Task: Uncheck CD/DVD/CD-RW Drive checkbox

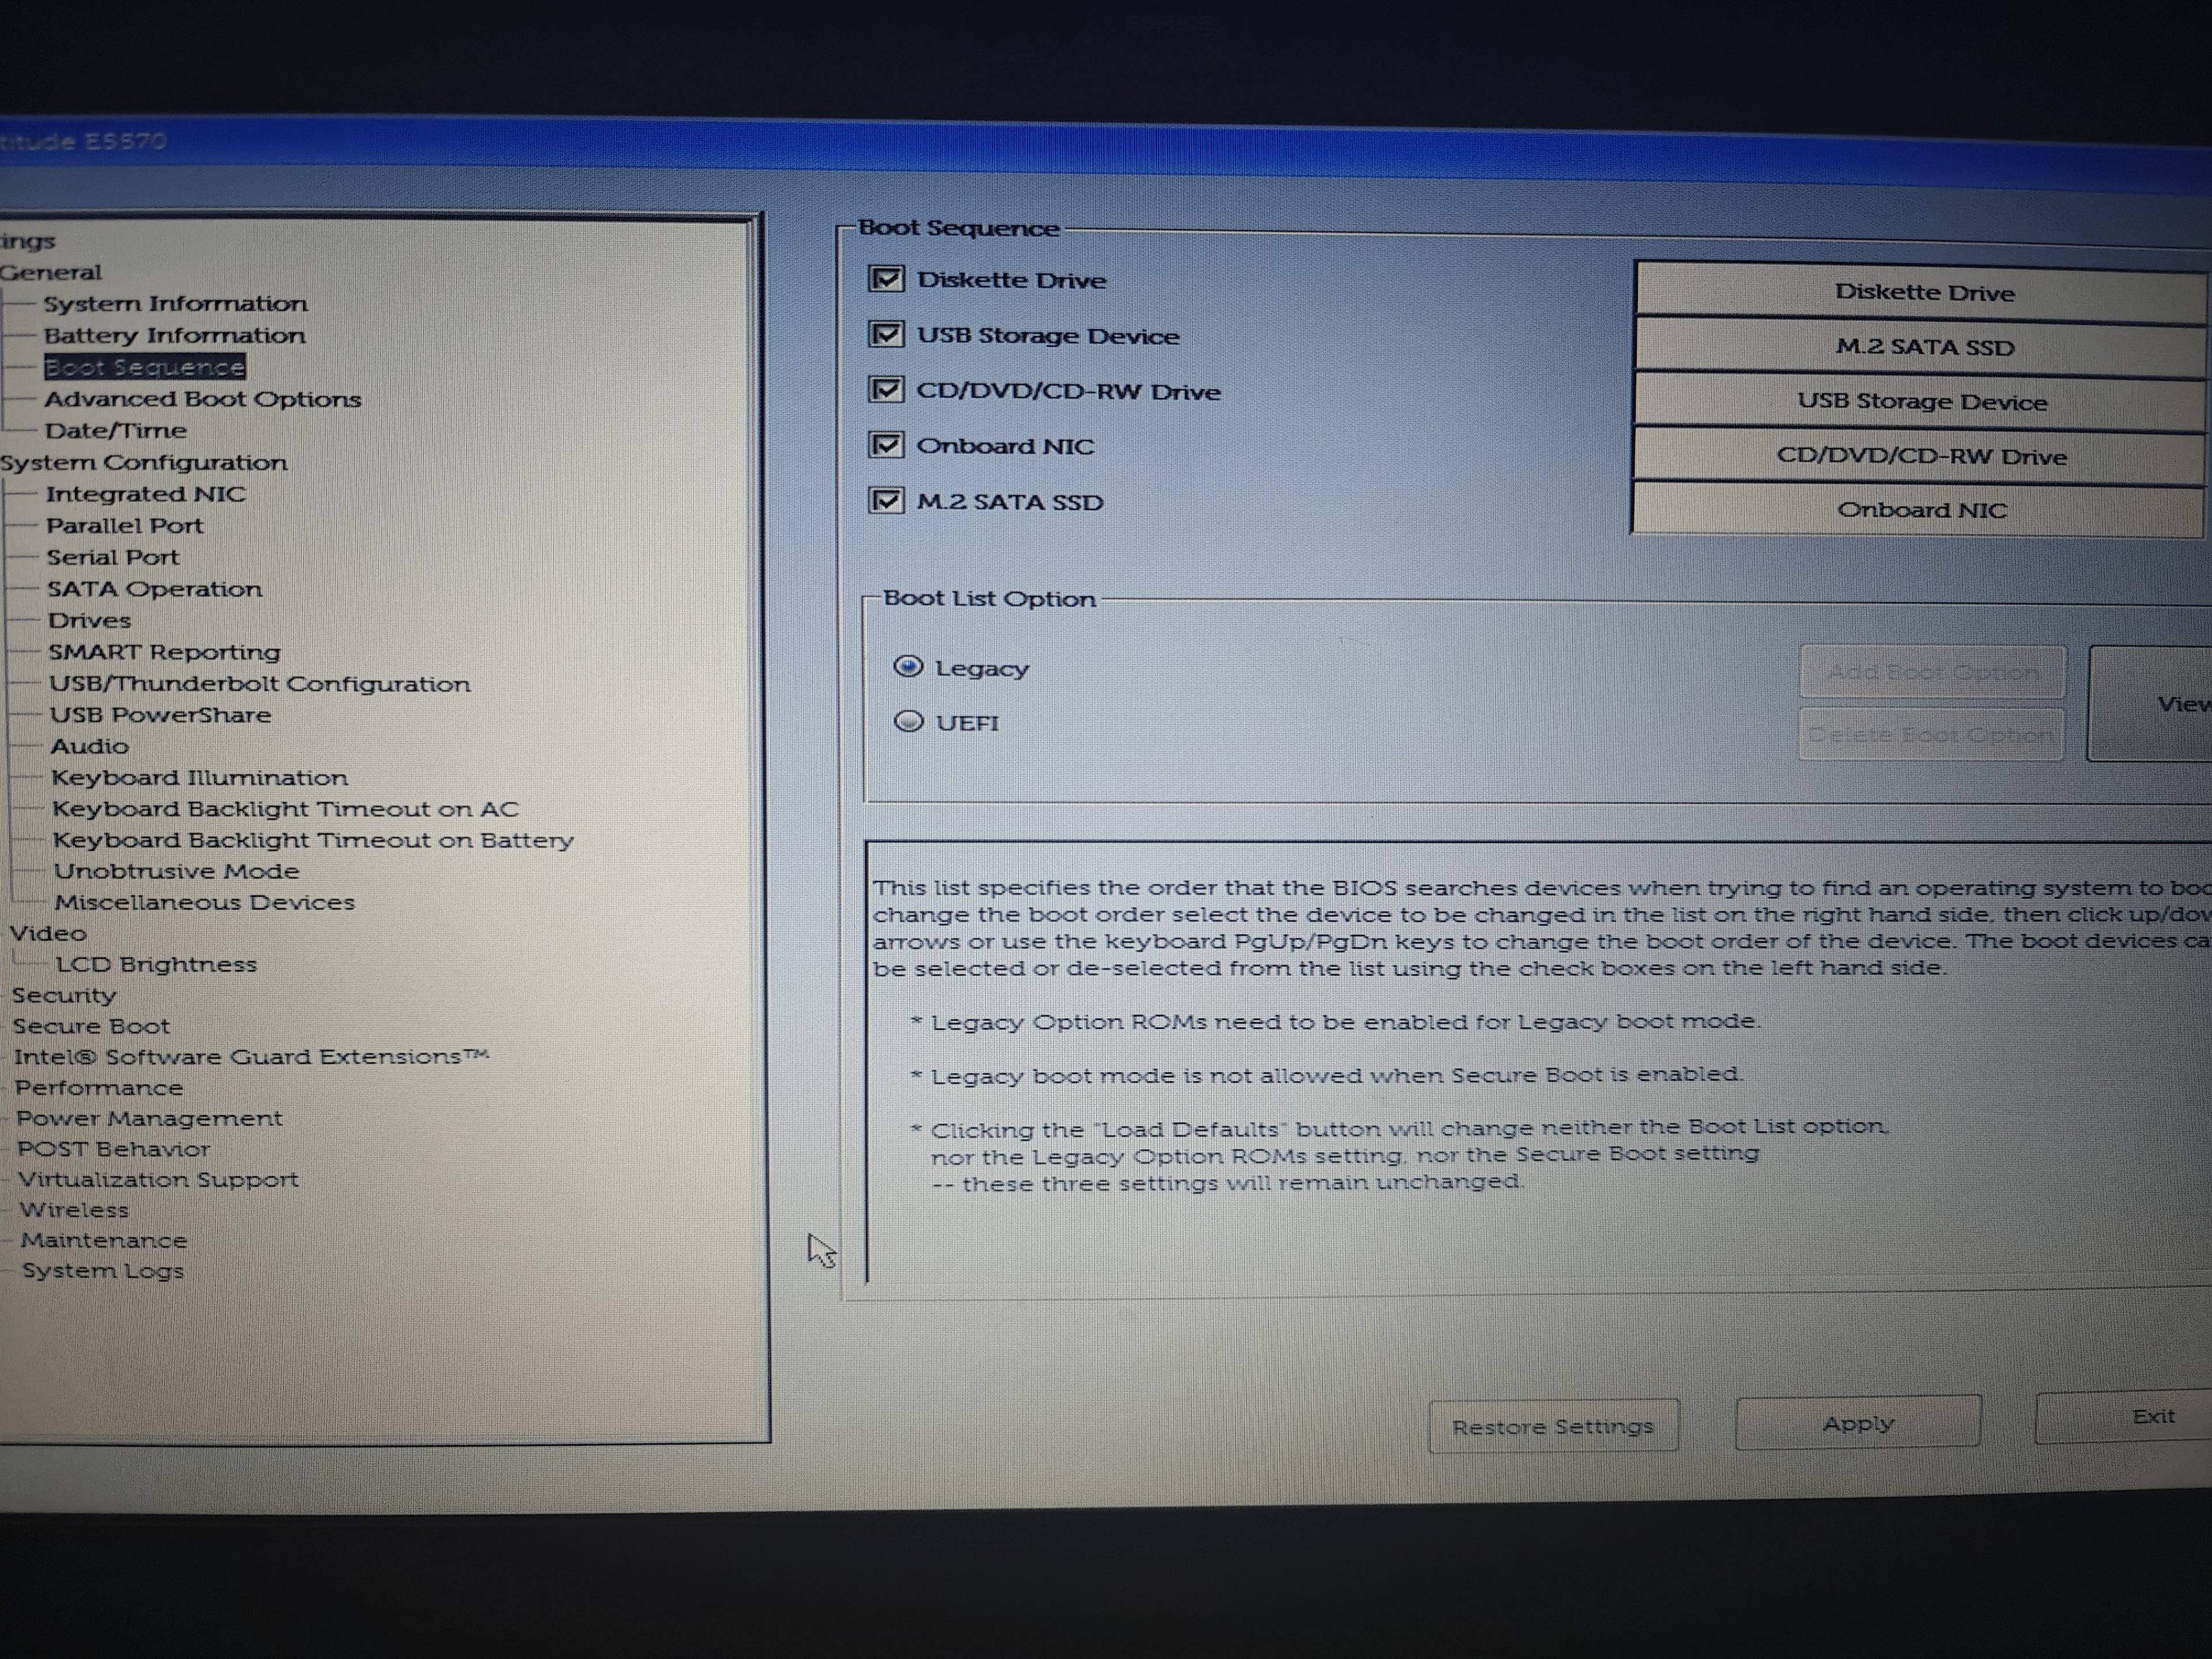Action: tap(886, 390)
